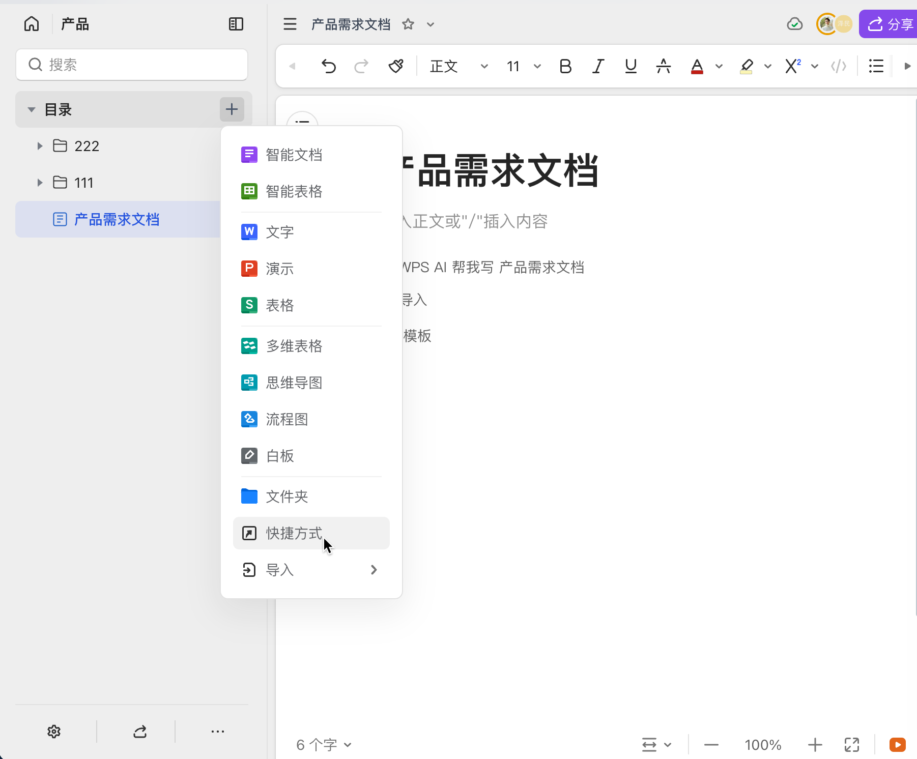This screenshot has width=917, height=759.
Task: Open the hamburger menu beside document title
Action: coord(290,24)
